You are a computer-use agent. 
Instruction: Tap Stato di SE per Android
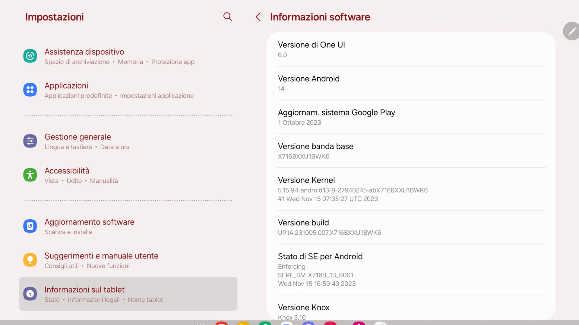pos(411,270)
